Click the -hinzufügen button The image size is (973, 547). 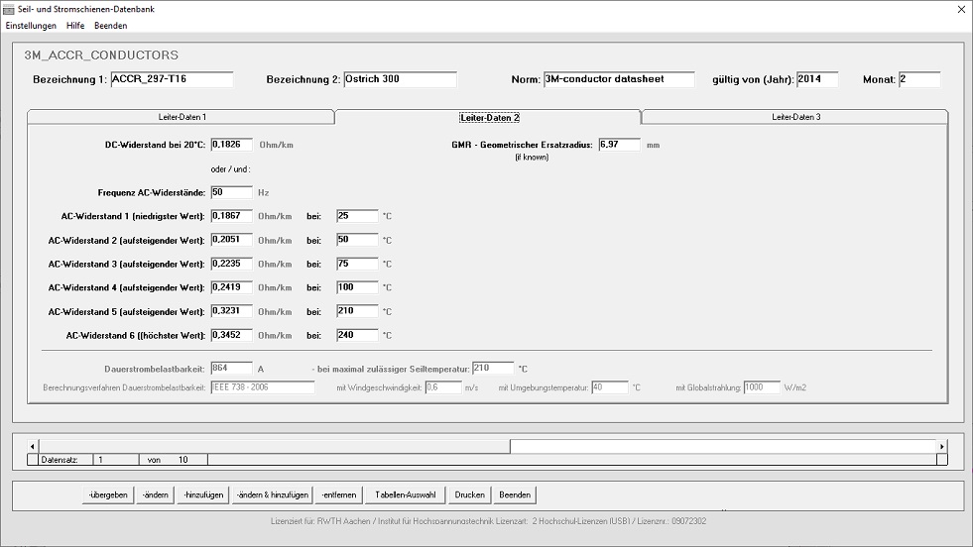(x=203, y=494)
